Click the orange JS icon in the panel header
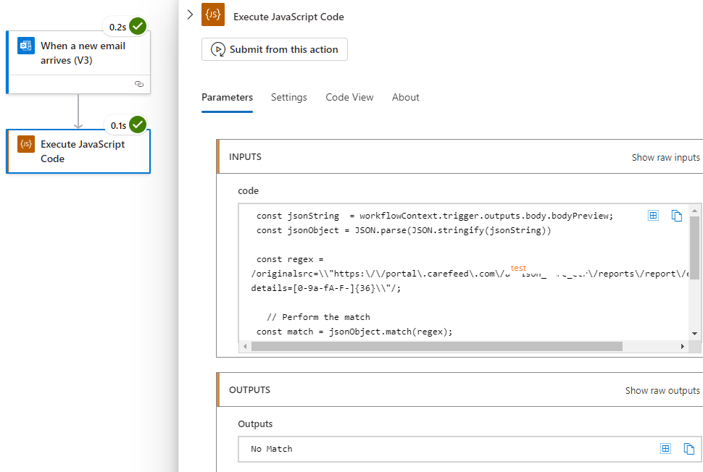Image resolution: width=703 pixels, height=472 pixels. click(x=213, y=14)
